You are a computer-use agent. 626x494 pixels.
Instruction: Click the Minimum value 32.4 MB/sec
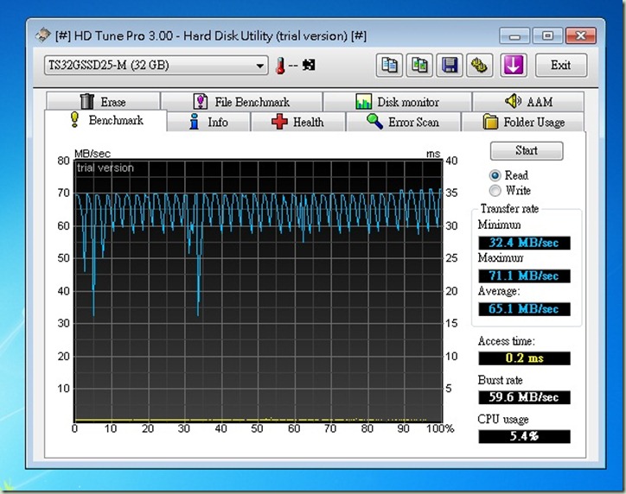coord(524,243)
